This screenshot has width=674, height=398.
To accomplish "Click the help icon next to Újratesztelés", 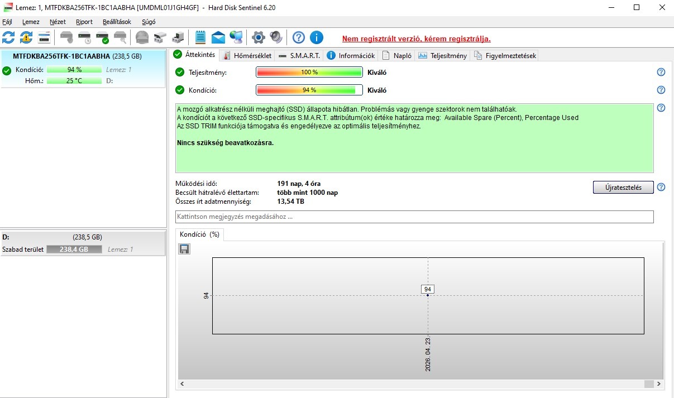I will (661, 187).
